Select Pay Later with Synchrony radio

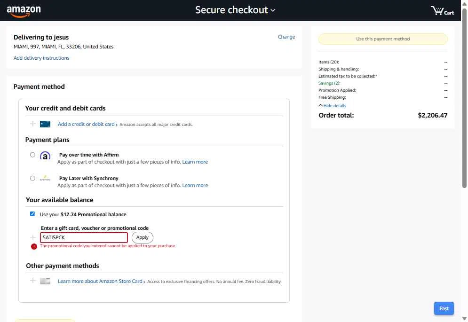coord(32,178)
